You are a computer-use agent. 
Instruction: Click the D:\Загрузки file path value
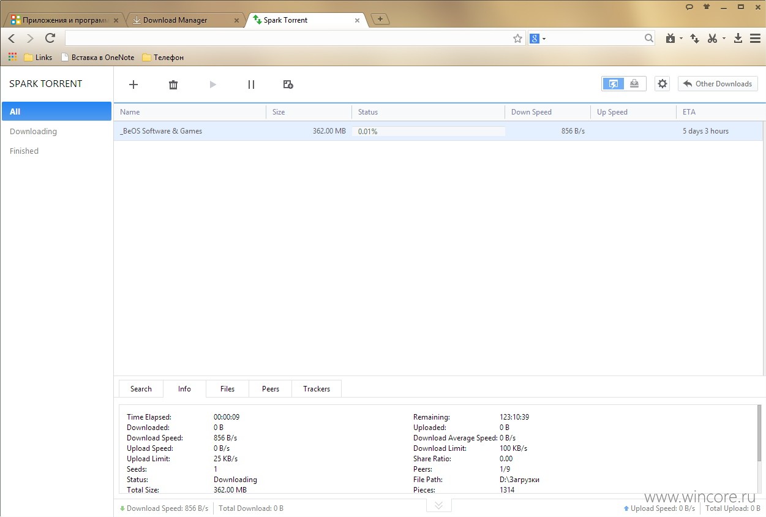[x=519, y=480]
